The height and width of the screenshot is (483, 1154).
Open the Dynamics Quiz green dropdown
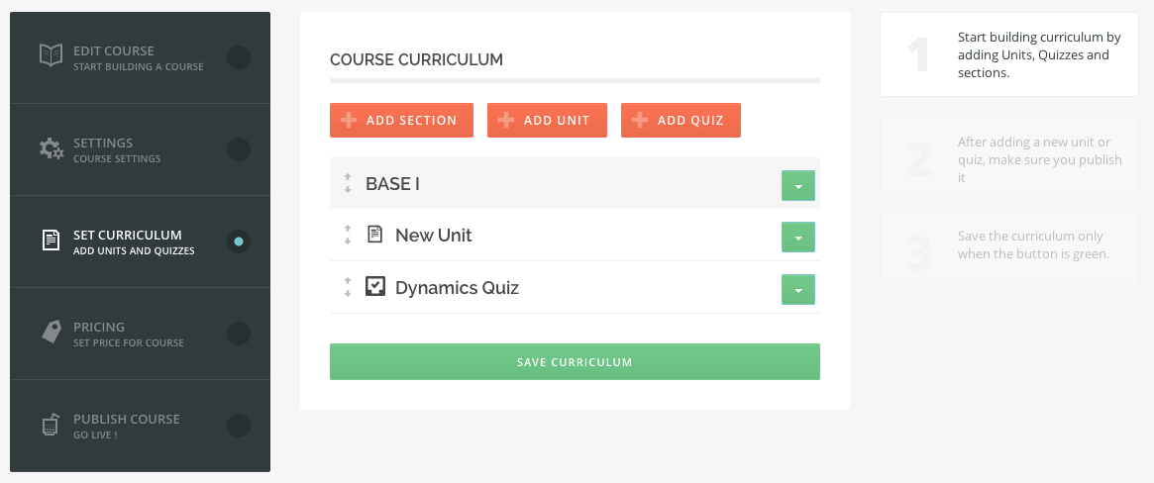[797, 289]
